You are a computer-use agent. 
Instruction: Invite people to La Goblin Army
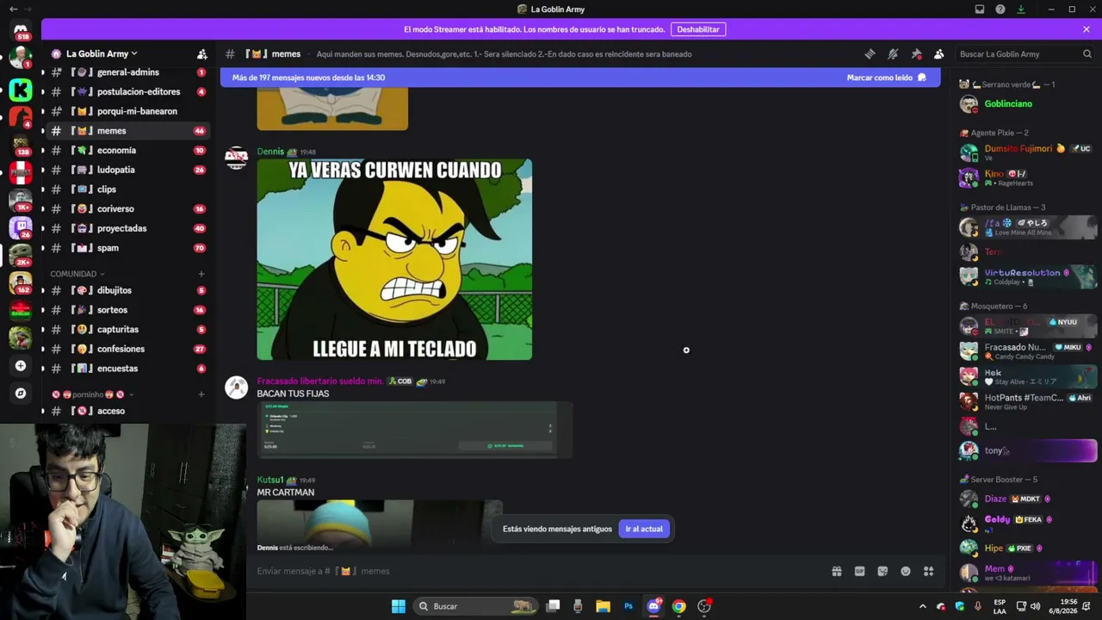coord(201,54)
